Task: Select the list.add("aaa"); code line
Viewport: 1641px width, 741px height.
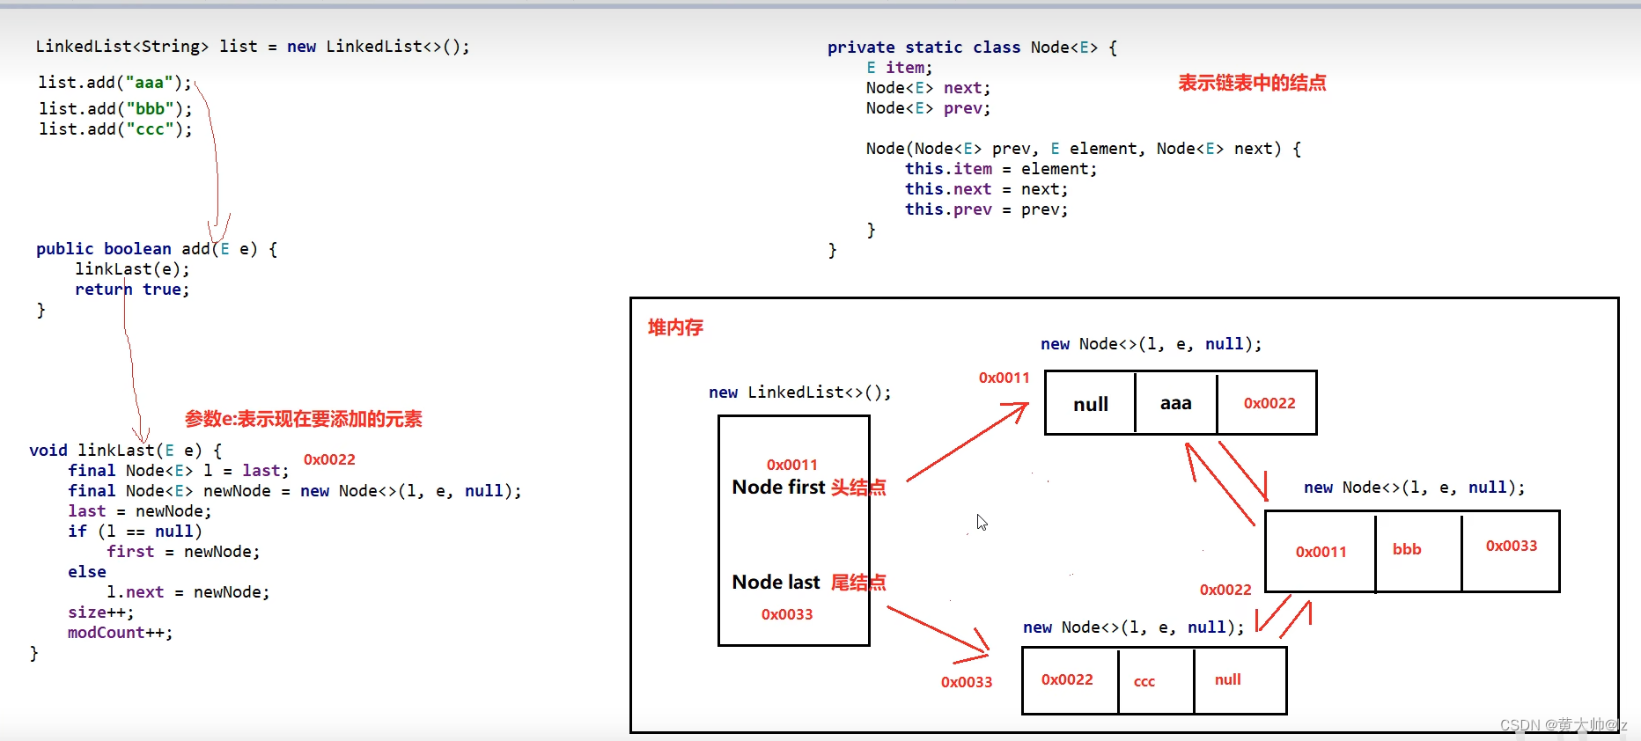Action: [114, 83]
